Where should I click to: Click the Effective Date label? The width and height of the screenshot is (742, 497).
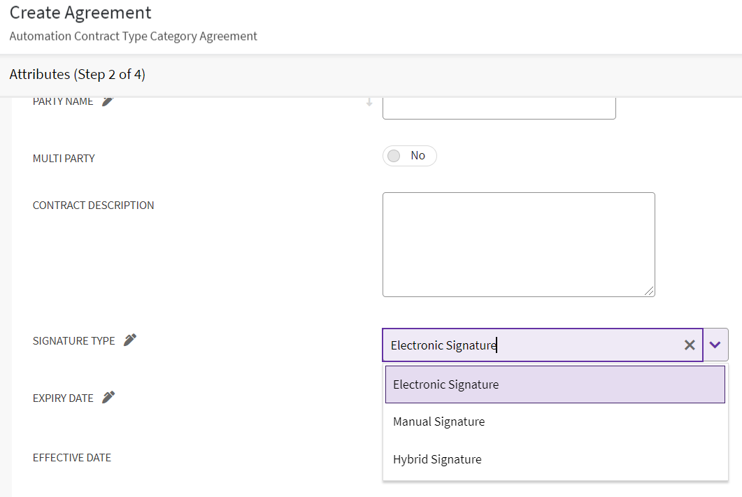[x=72, y=458]
